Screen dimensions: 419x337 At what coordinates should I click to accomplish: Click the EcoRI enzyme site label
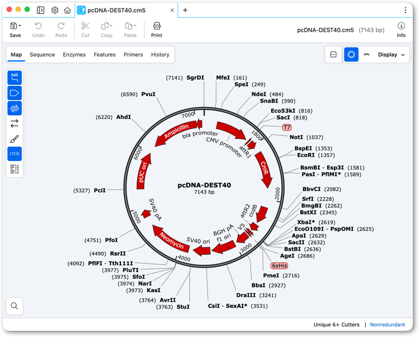306,155
